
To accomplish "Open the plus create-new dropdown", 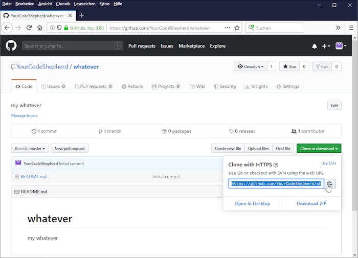I will click(x=326, y=46).
